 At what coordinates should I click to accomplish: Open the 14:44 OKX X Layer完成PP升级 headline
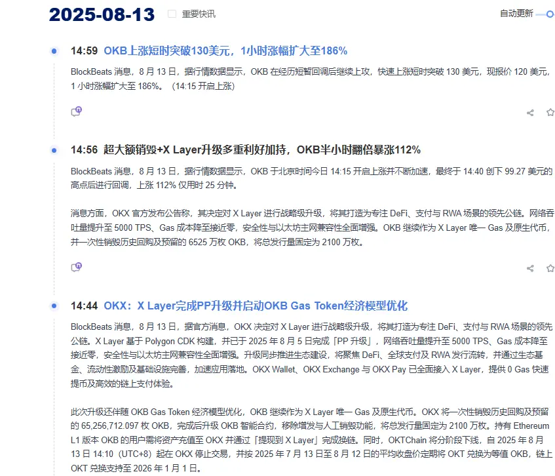click(256, 306)
